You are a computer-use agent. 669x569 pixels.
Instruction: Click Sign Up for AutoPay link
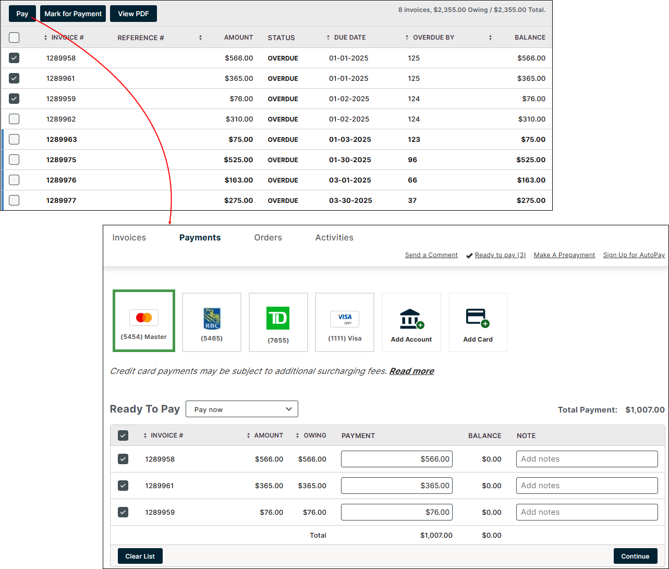pyautogui.click(x=634, y=255)
